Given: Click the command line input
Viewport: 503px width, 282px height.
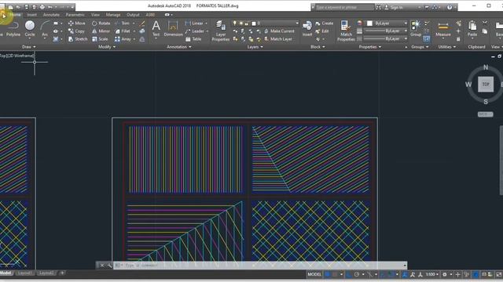Looking at the screenshot, I should (260, 266).
